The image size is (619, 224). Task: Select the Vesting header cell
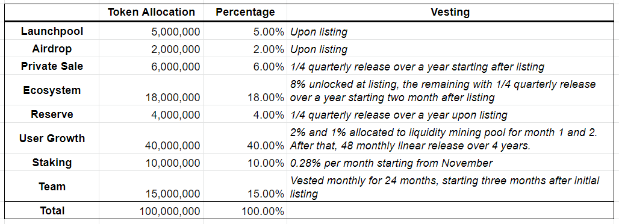click(450, 12)
